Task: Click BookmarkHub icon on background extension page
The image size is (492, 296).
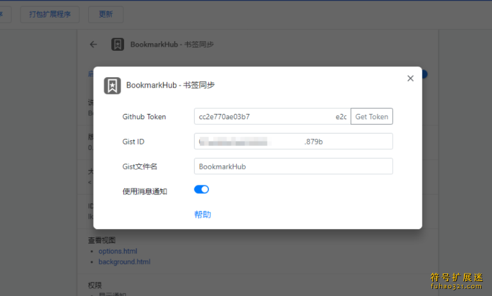Action: tap(118, 44)
